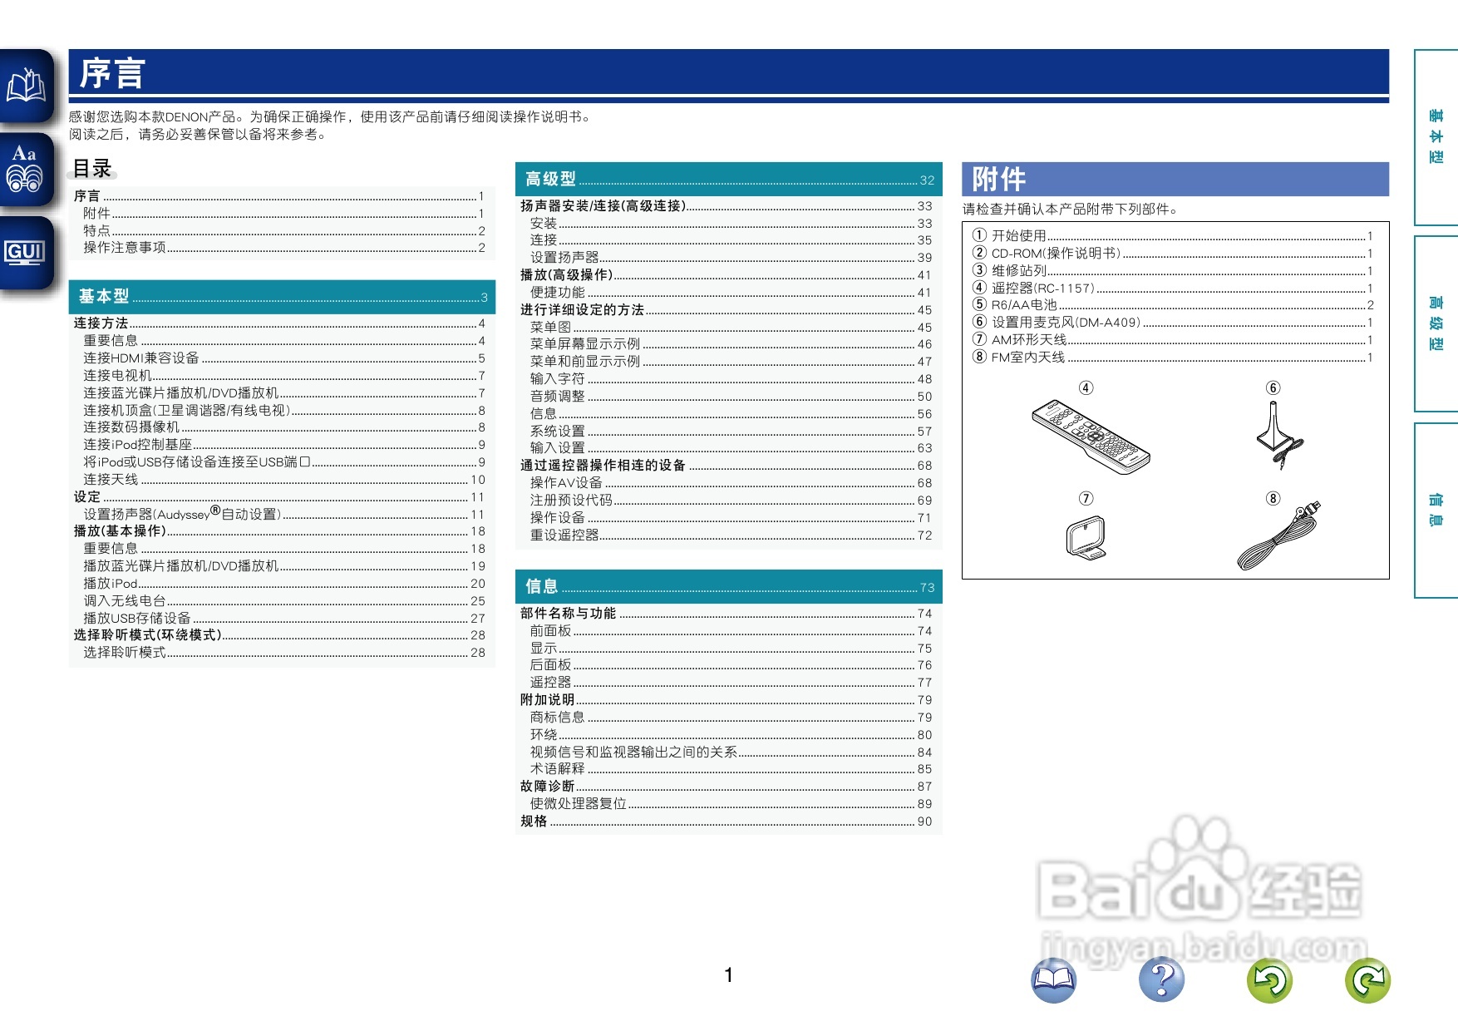Open the Aa glossary search icon
1458x1031 pixels.
[x=27, y=170]
